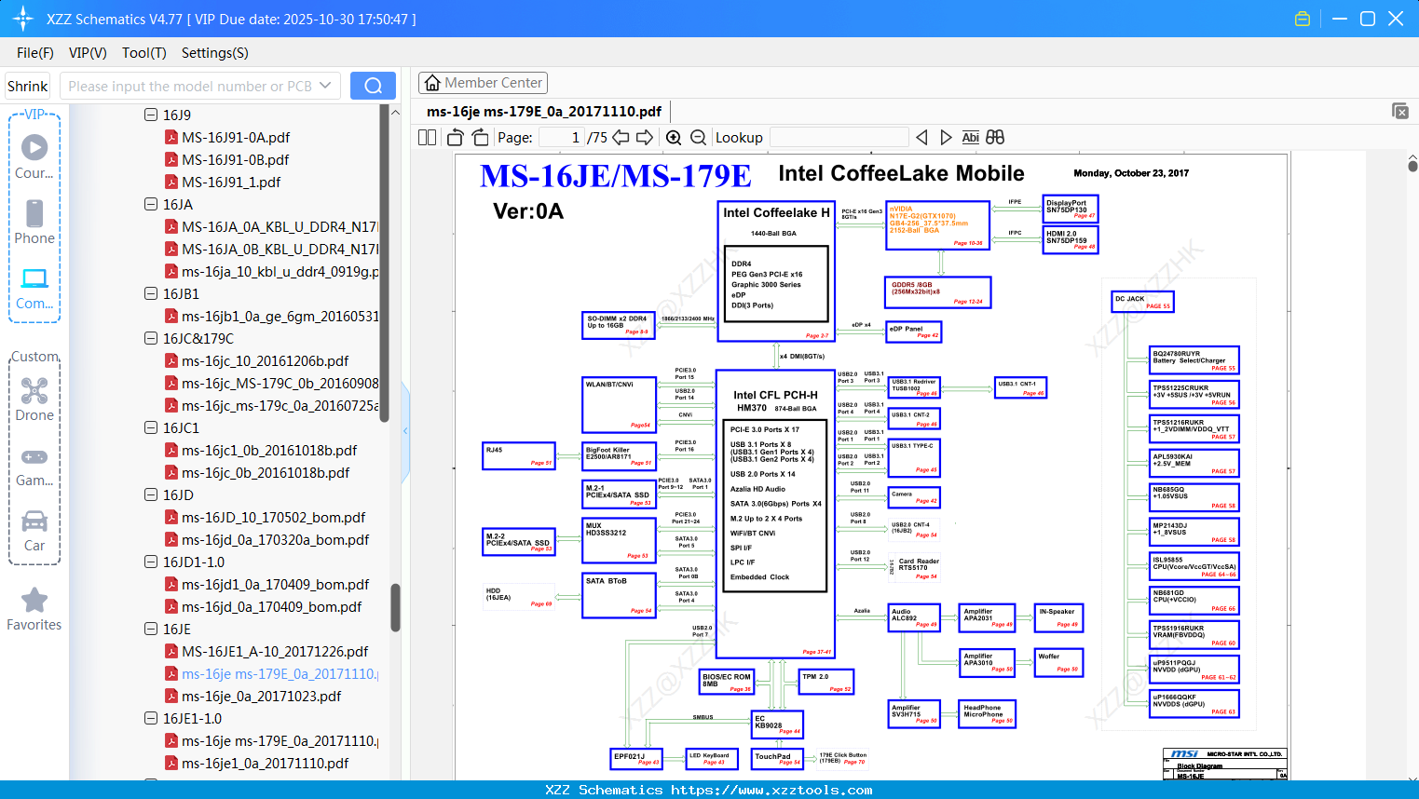
Task: Rotate the schematic page clockwise
Action: click(480, 137)
